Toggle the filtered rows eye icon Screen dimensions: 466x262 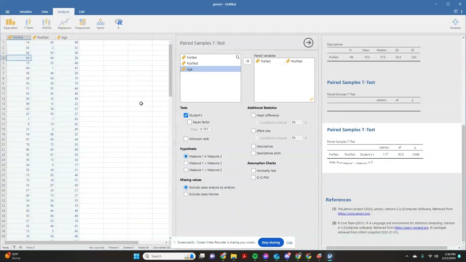(20, 247)
